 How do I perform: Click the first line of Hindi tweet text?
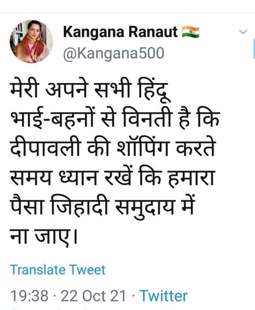pos(90,89)
